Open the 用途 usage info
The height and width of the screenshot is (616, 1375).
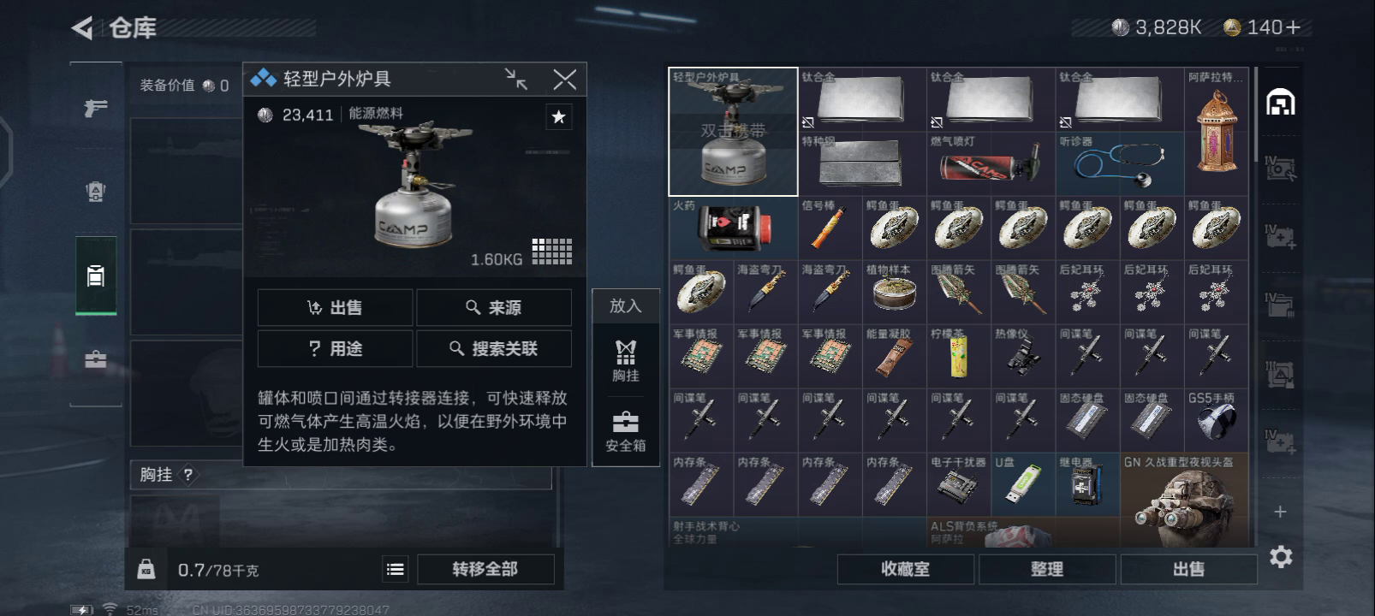pos(335,348)
